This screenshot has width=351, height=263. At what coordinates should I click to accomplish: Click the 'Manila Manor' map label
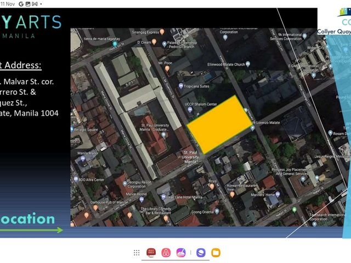pyautogui.click(x=88, y=153)
